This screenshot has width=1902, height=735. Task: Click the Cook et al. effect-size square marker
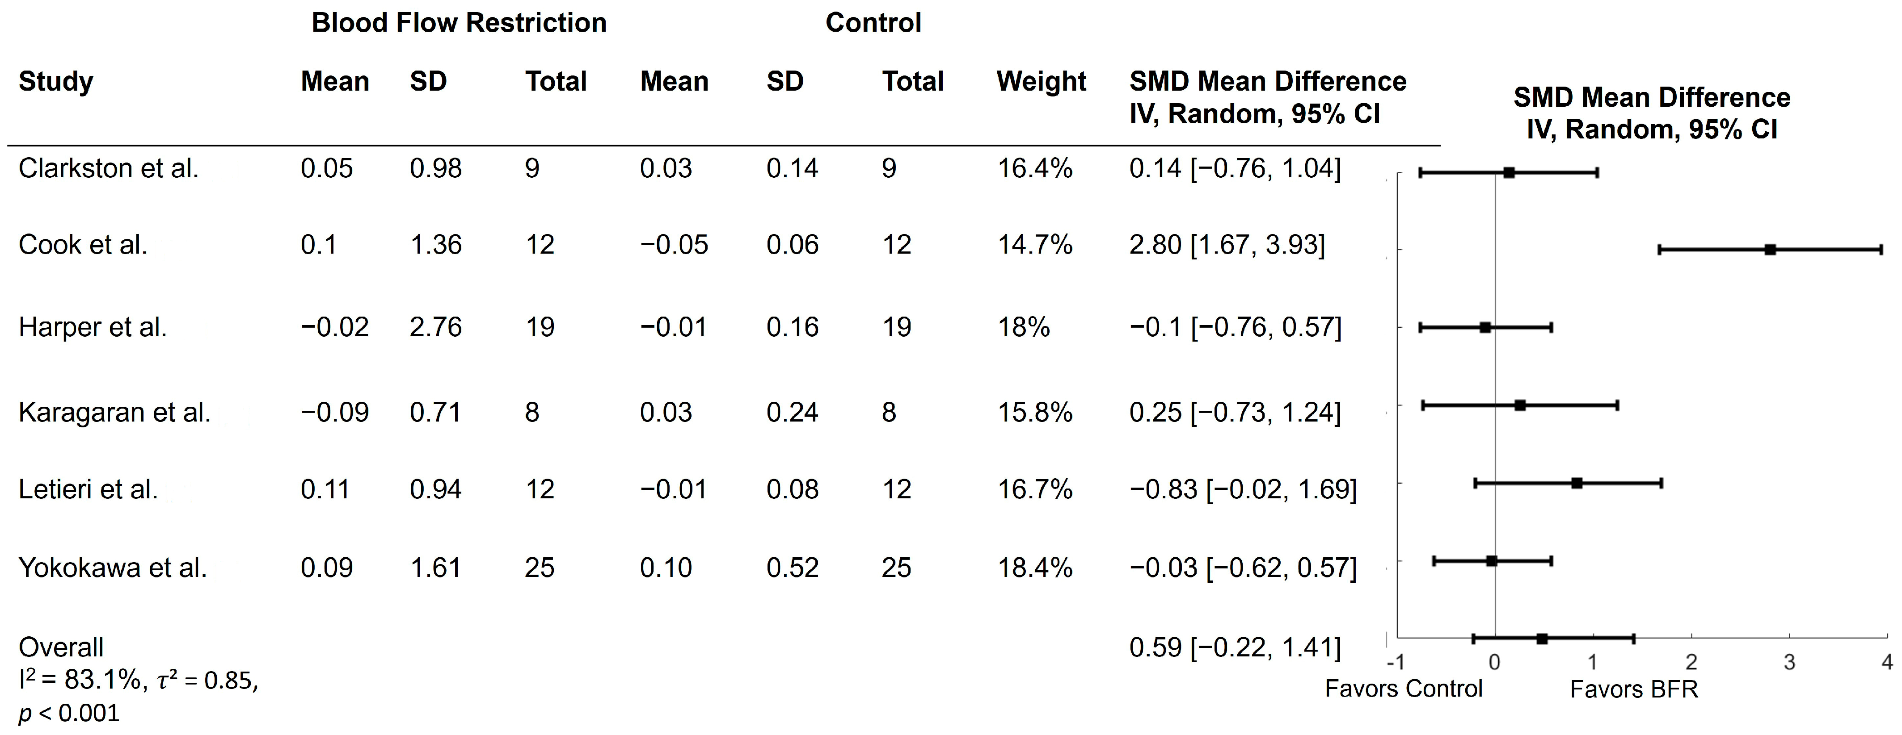point(1770,250)
